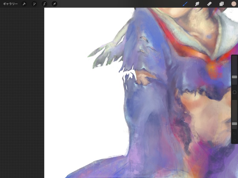Activate the Transform arrow tool

(54, 4)
